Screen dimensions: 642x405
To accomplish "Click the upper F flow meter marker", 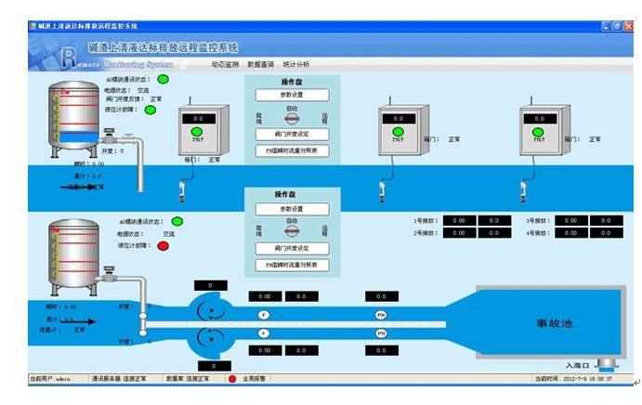I will click(264, 316).
